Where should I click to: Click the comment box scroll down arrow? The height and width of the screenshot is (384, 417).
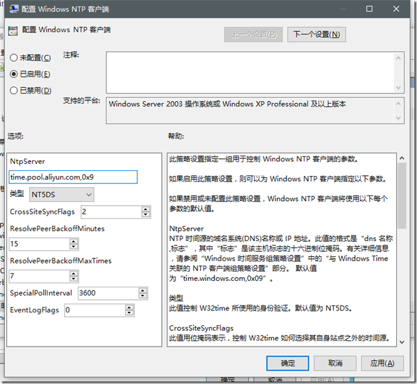[398, 87]
